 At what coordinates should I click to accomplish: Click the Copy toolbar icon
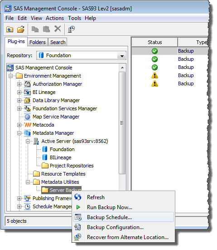click(35, 29)
